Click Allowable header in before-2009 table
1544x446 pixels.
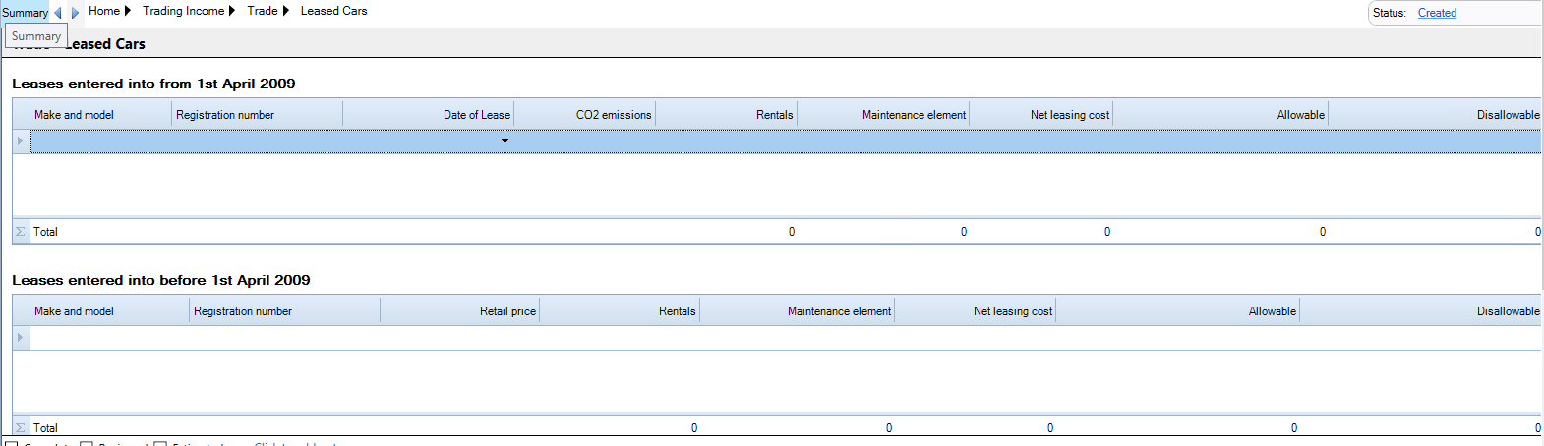point(1178,311)
